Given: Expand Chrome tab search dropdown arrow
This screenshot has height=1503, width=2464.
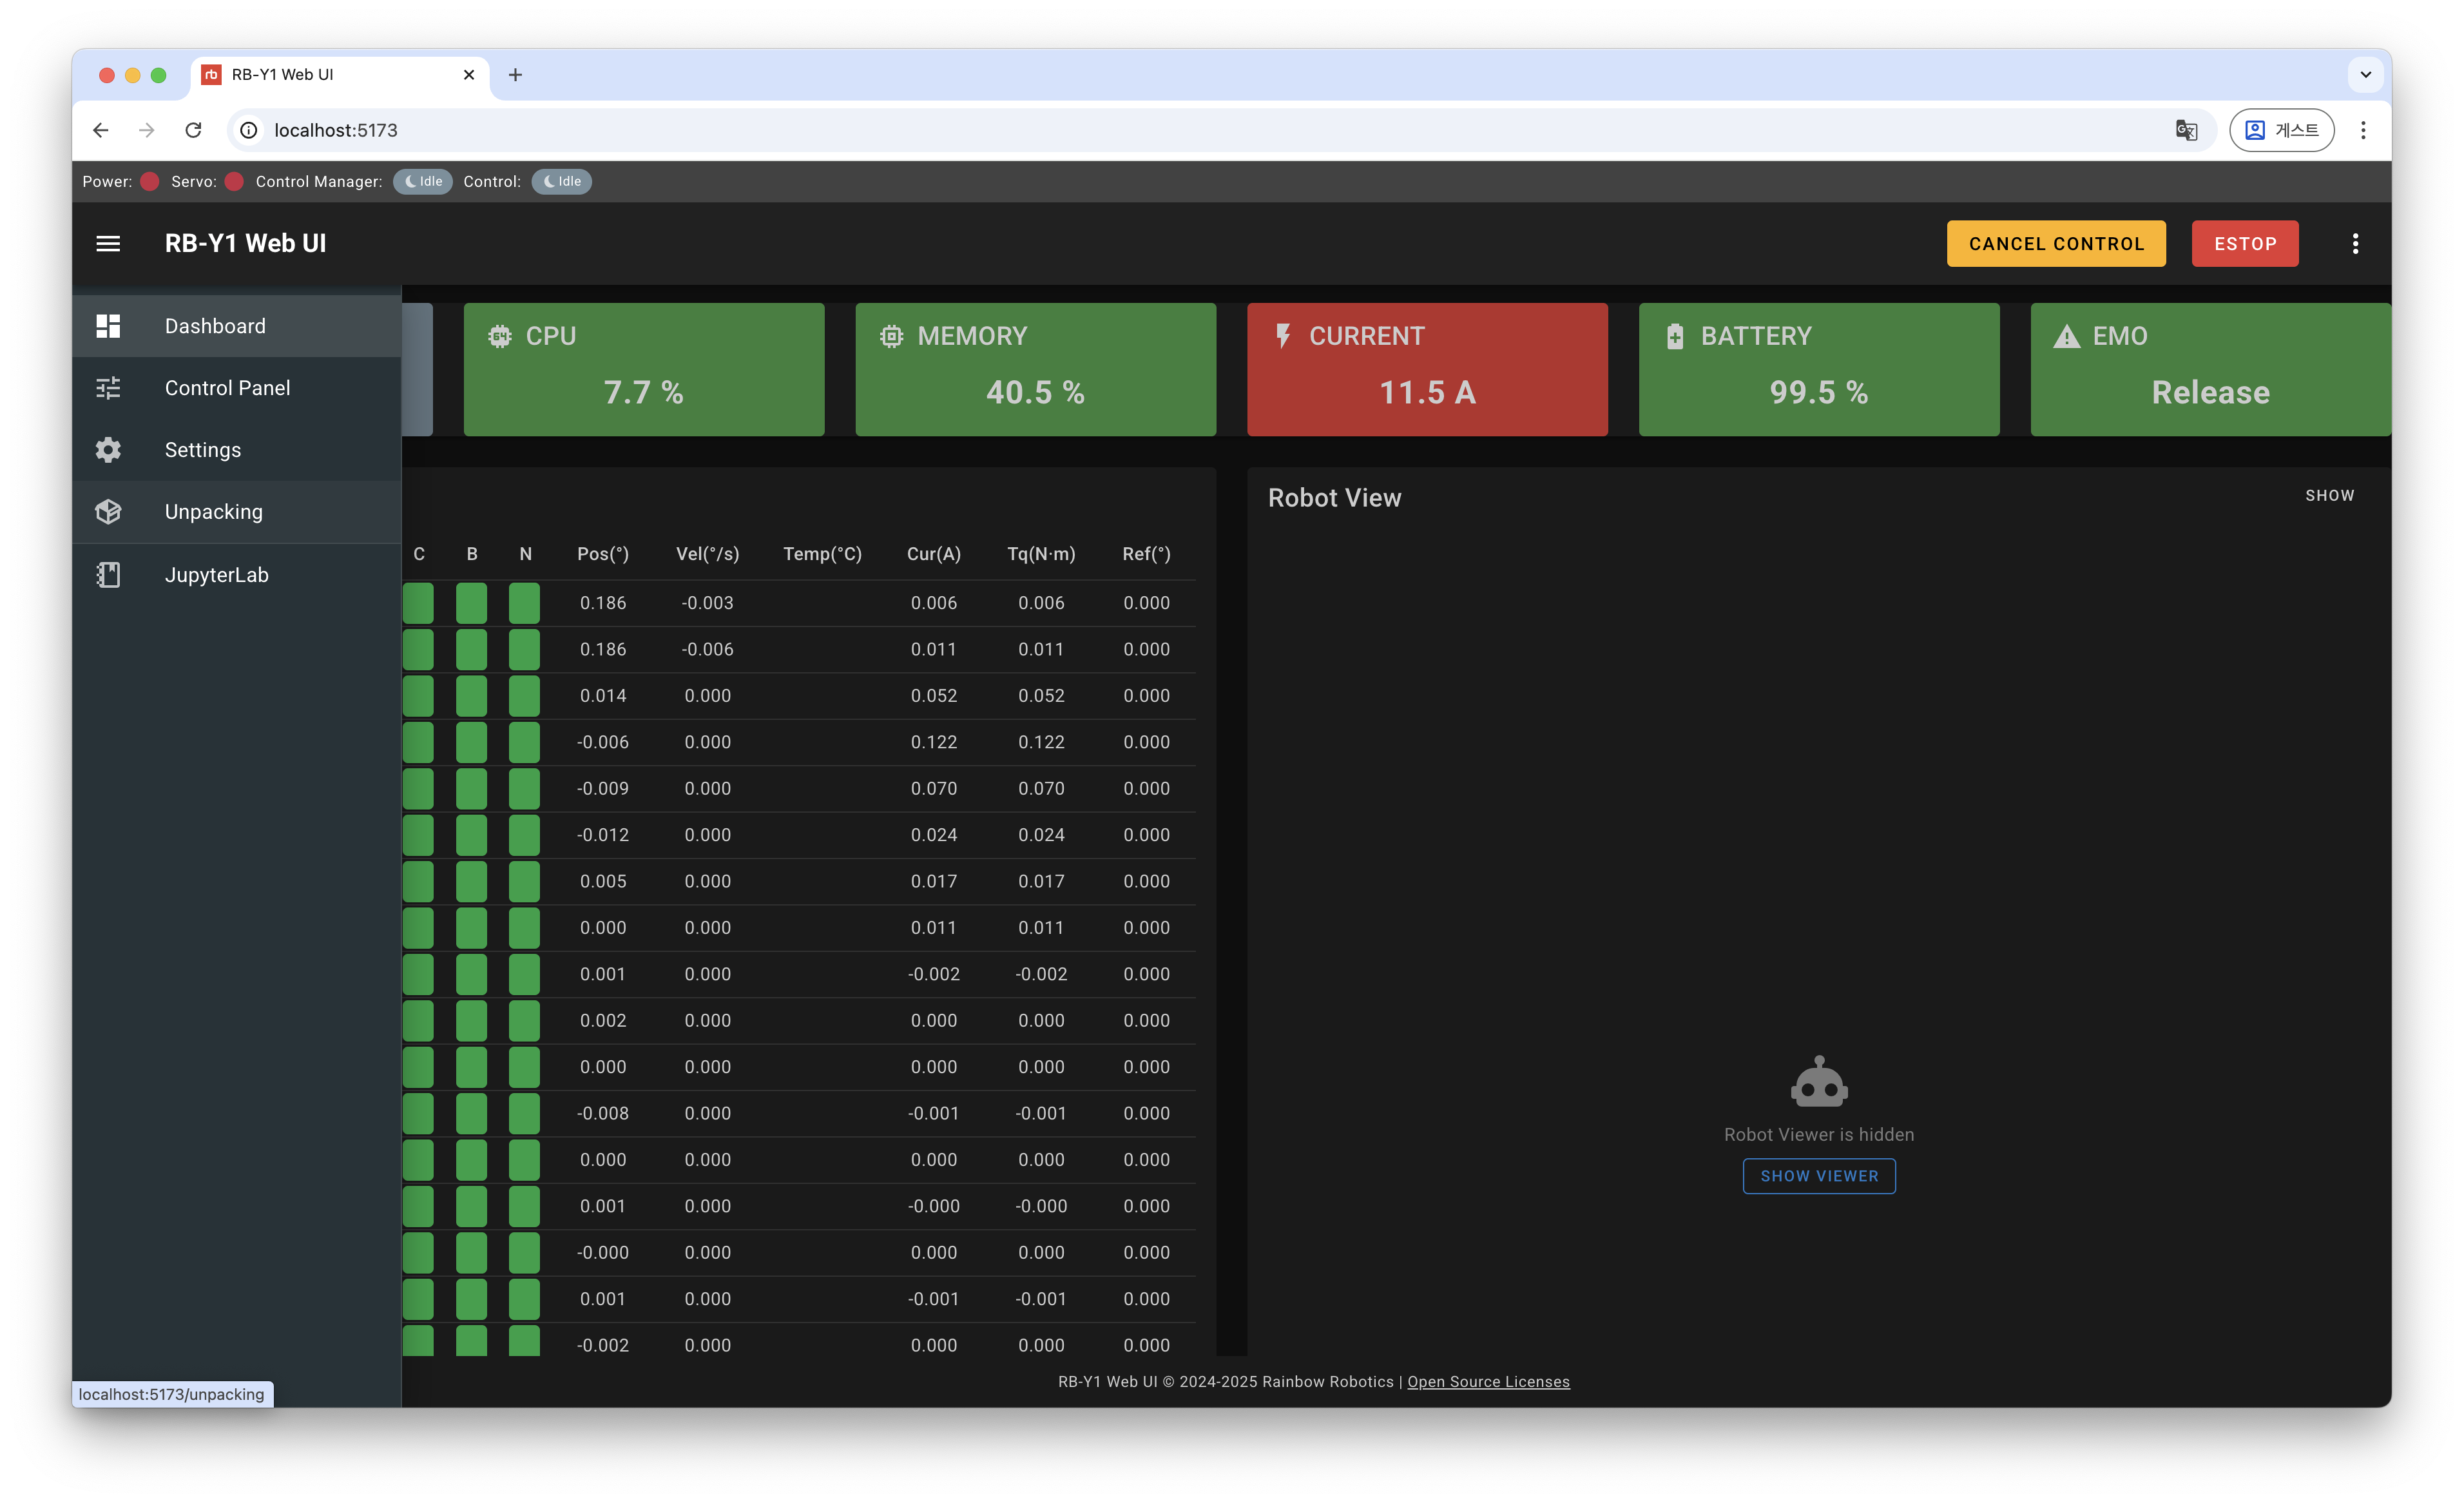Looking at the screenshot, I should coord(2365,75).
